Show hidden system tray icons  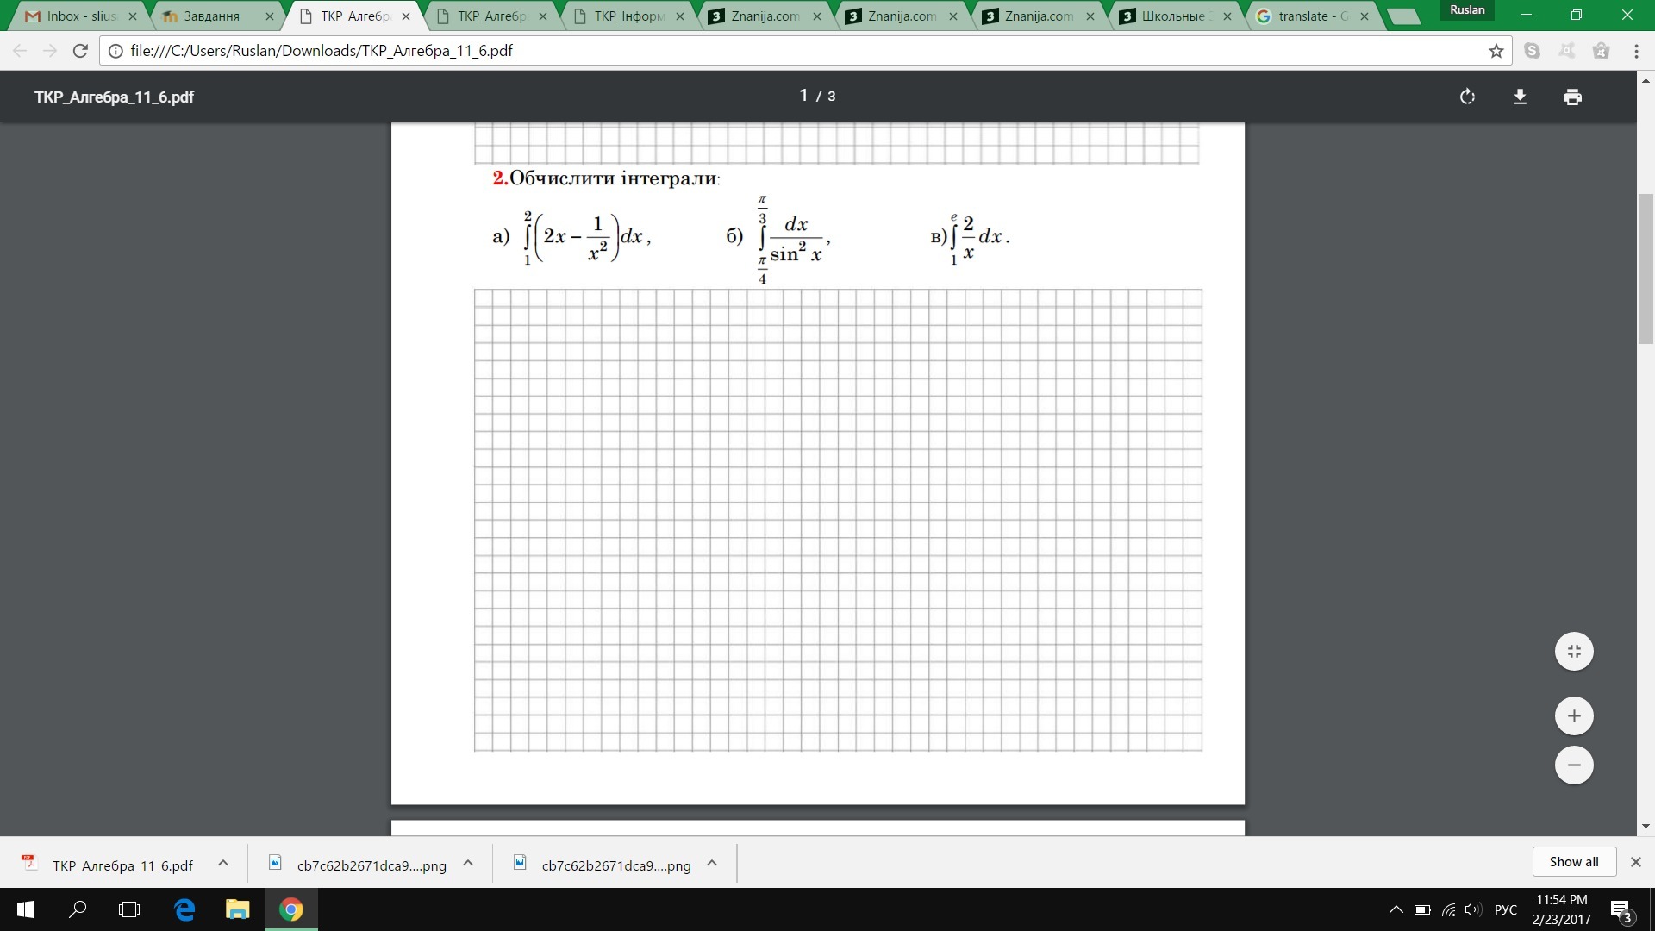1396,909
